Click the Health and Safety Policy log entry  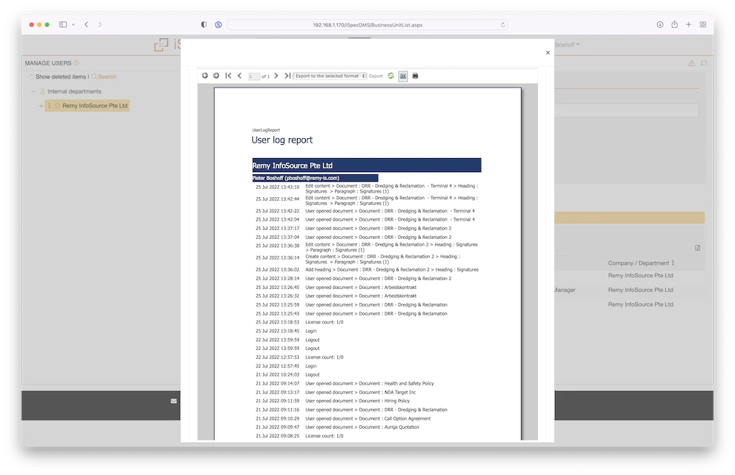[x=345, y=384]
